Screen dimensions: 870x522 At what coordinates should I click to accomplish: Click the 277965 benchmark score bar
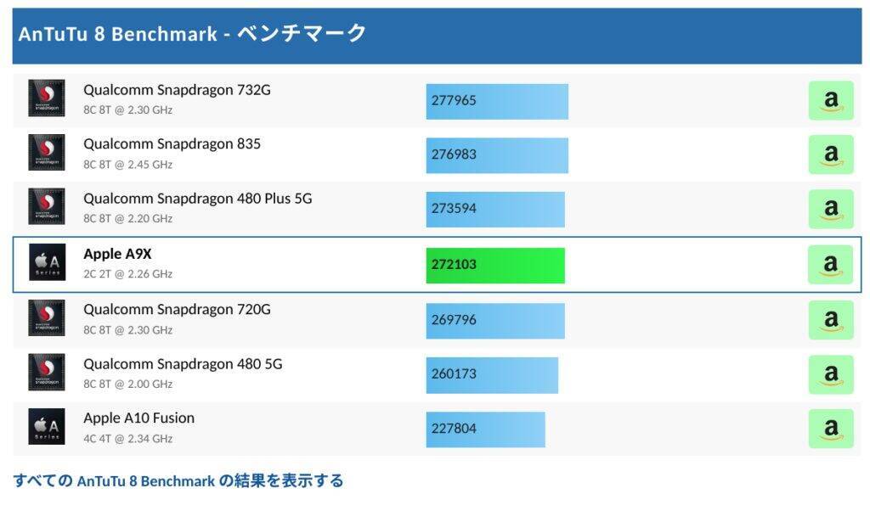tap(495, 99)
